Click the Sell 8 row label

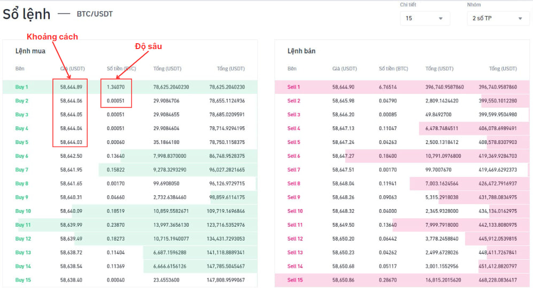294,183
